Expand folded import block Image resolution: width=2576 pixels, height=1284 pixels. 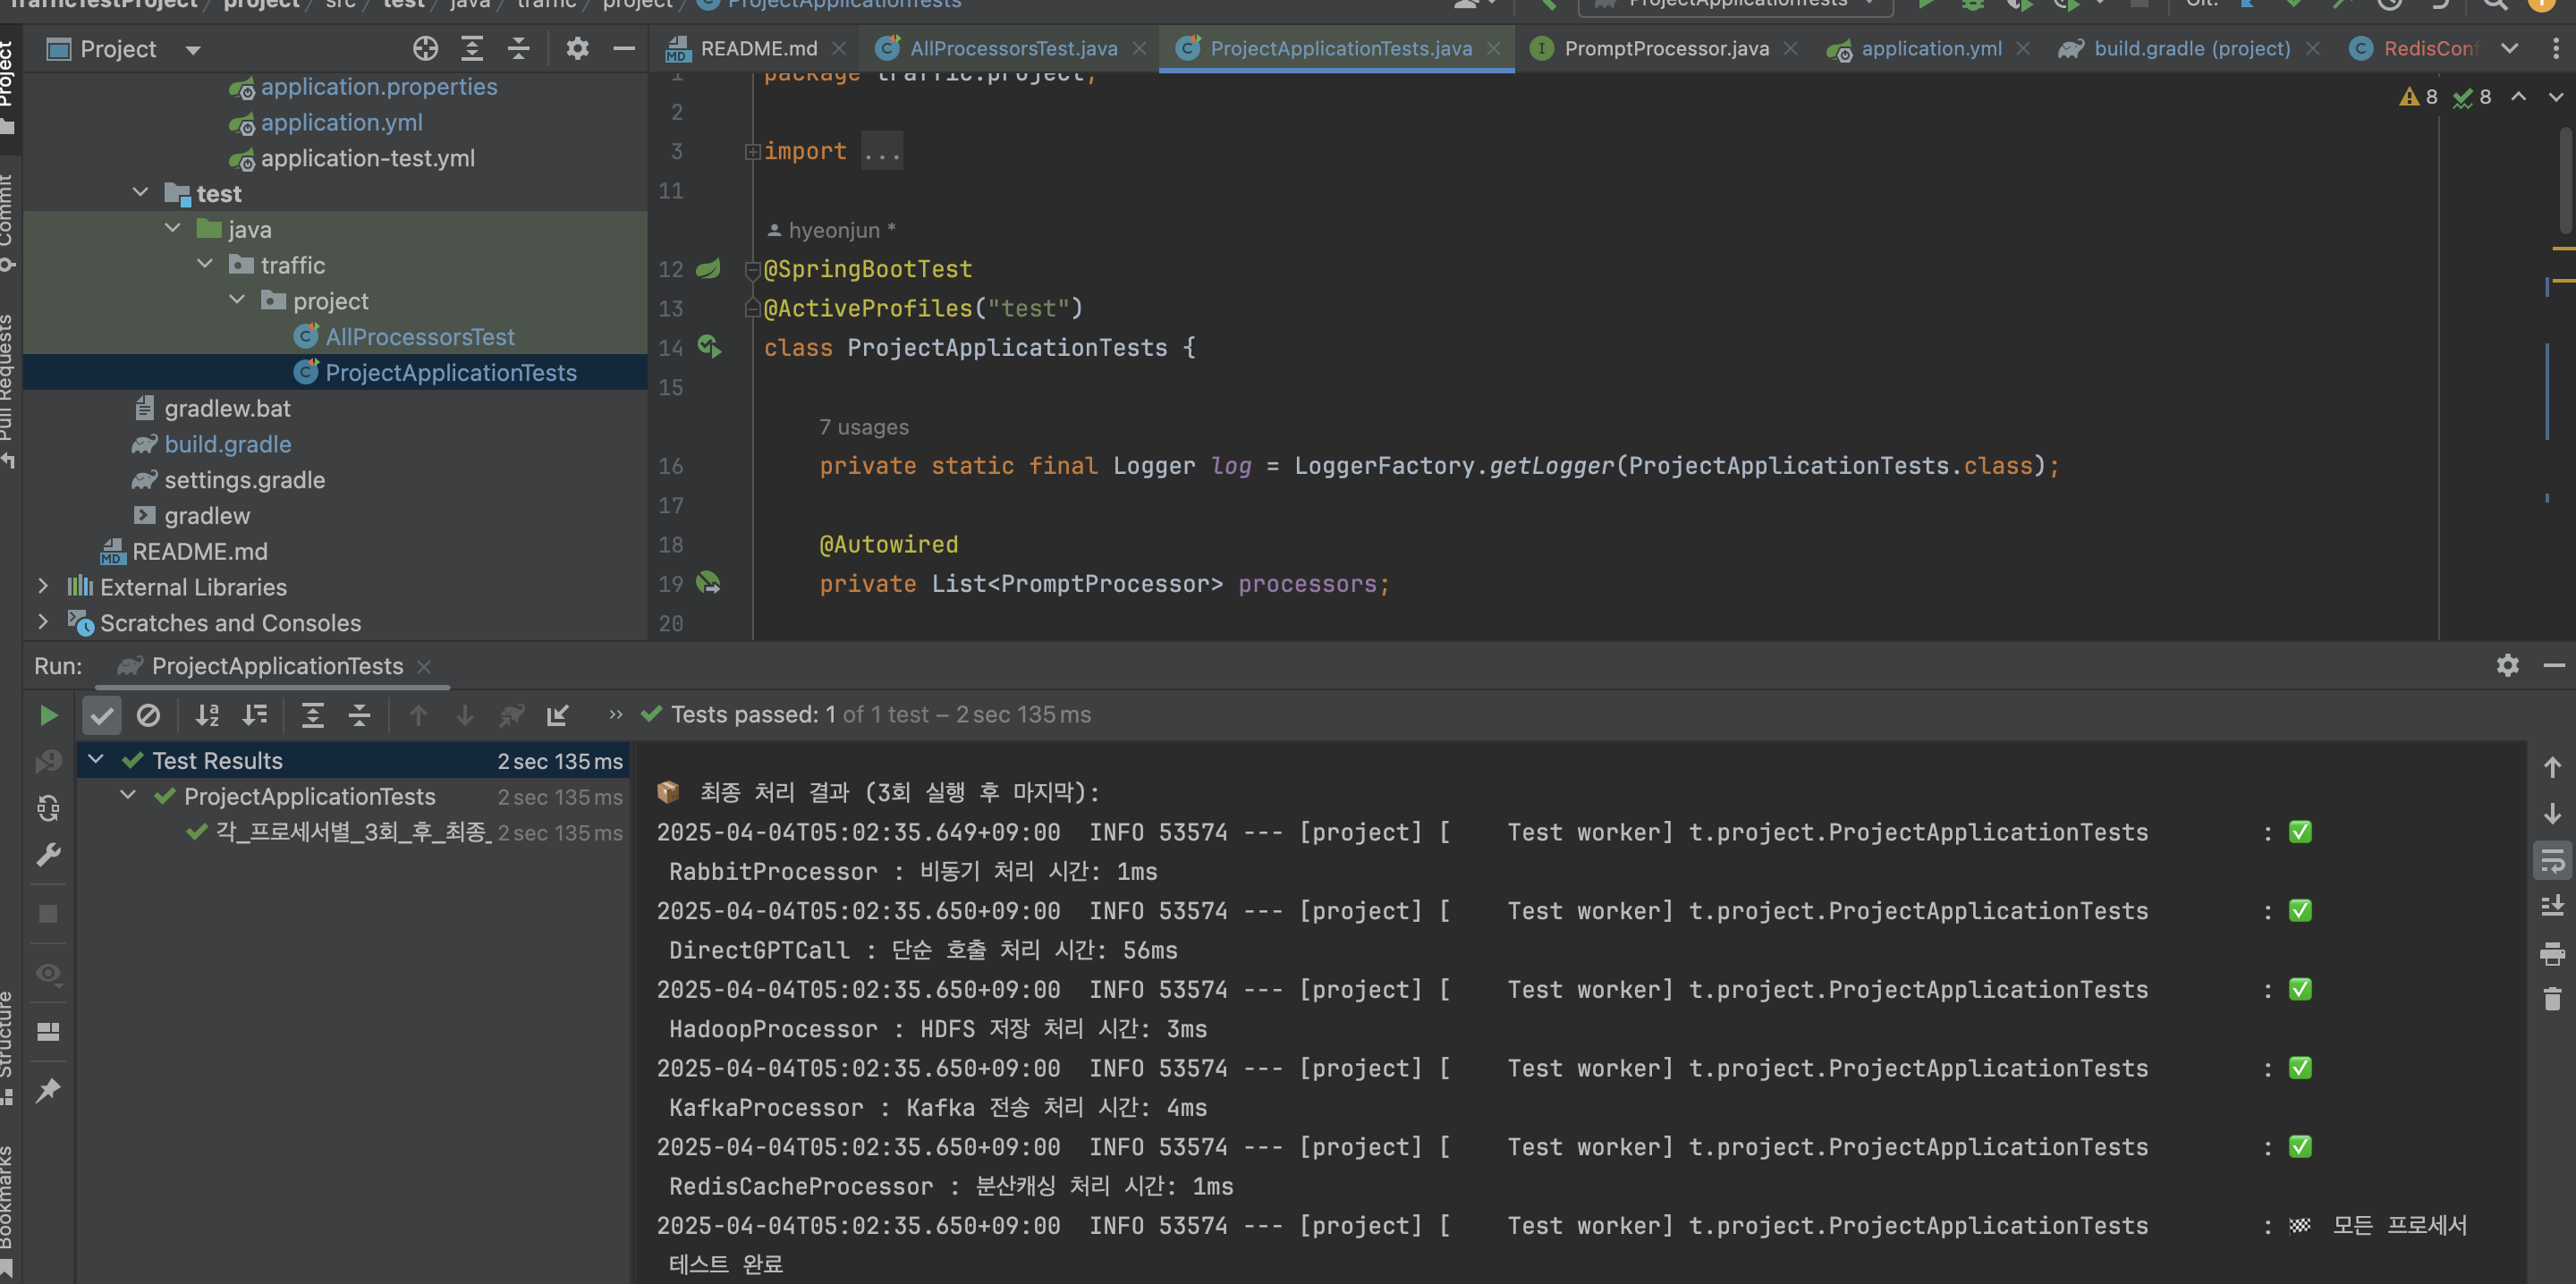pyautogui.click(x=882, y=151)
